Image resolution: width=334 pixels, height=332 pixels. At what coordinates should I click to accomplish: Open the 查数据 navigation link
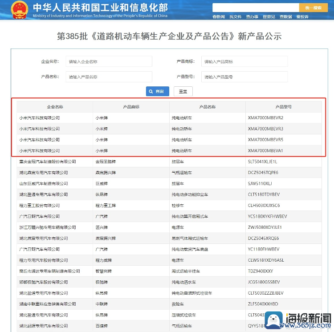pyautogui.click(x=285, y=17)
